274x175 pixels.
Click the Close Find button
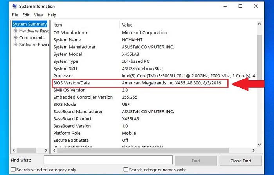pos(241,161)
